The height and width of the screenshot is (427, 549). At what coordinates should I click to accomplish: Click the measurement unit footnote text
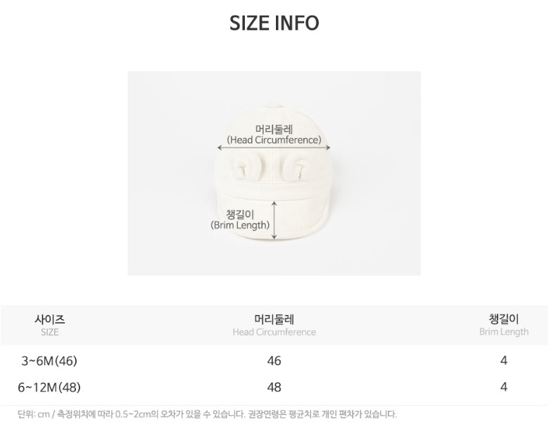[208, 414]
